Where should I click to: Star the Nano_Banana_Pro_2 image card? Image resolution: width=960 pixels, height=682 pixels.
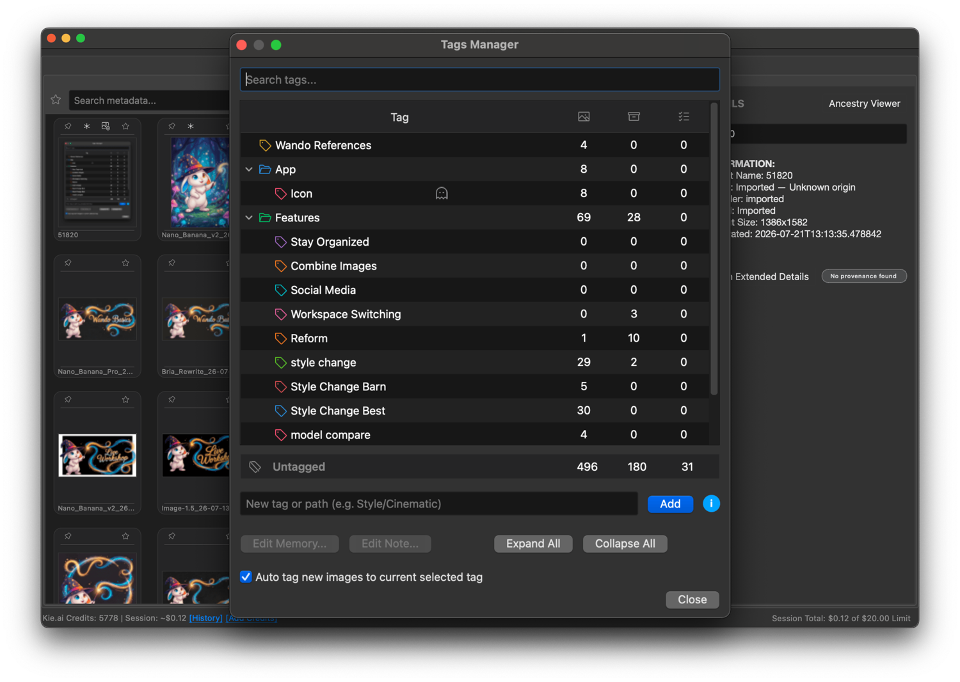click(125, 263)
